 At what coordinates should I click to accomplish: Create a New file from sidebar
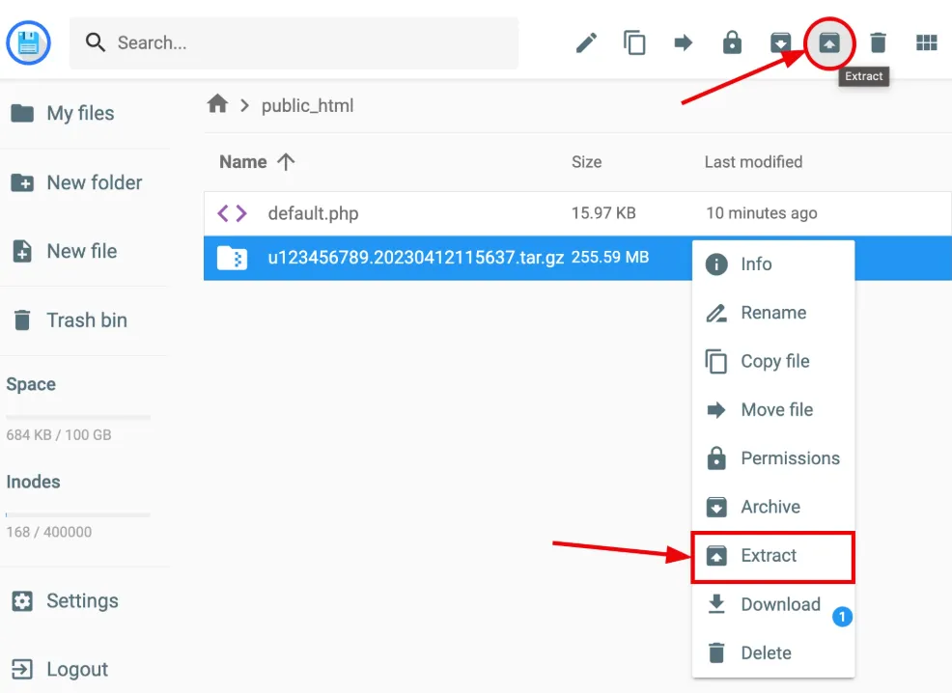65,251
